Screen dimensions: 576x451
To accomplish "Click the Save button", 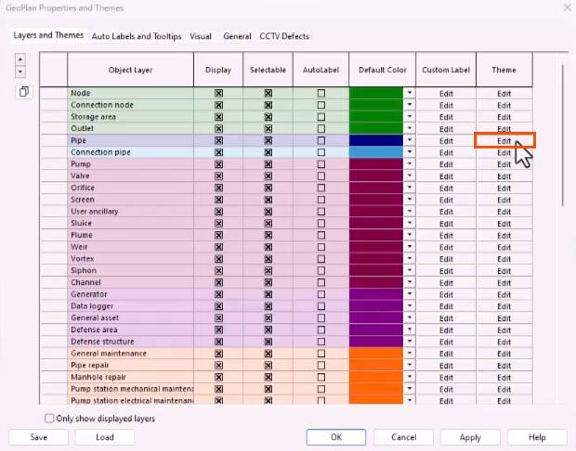I will (39, 437).
